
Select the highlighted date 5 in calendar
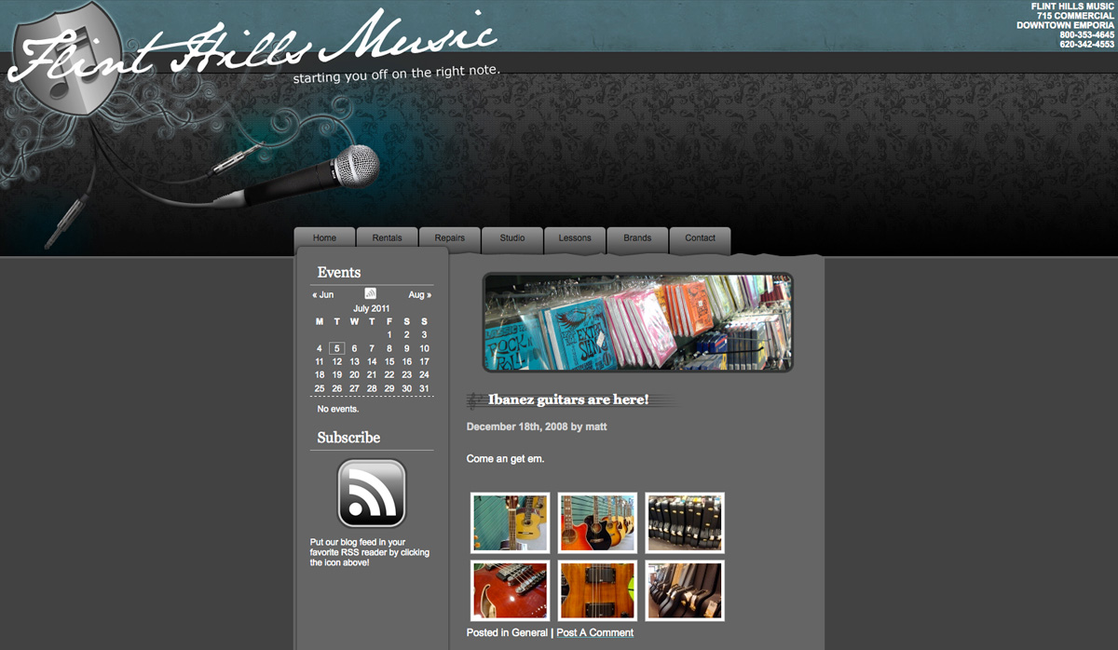336,348
